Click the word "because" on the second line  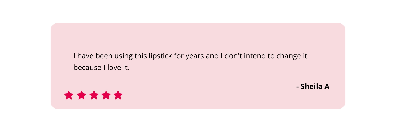[x=87, y=68]
